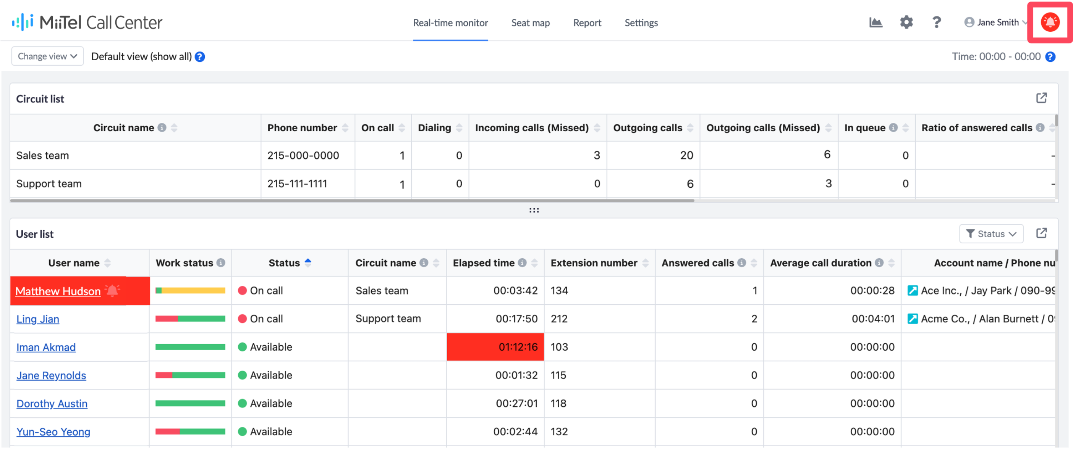Open the Status filter dropdown
The image size is (1073, 449).
click(x=991, y=234)
